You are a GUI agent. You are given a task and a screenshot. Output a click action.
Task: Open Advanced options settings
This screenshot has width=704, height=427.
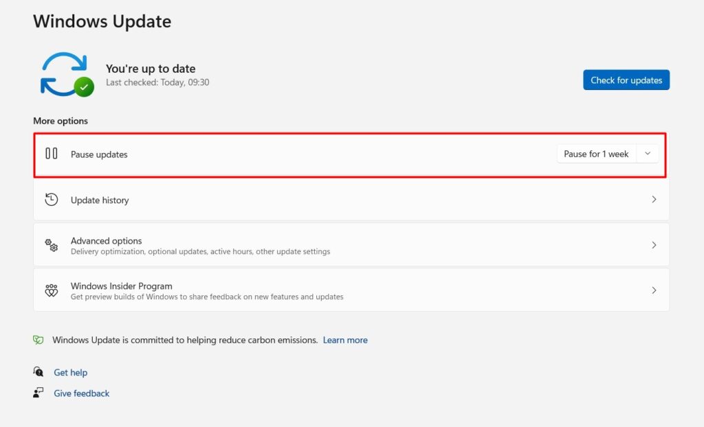coord(351,245)
